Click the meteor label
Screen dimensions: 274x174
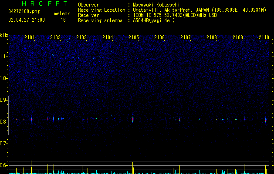62,13
